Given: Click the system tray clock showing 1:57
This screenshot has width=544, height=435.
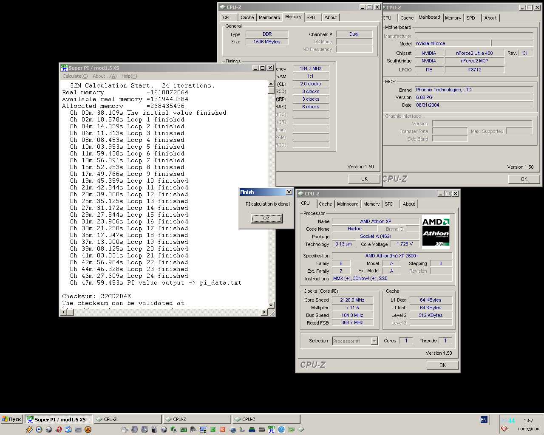Looking at the screenshot, I should pos(528,421).
